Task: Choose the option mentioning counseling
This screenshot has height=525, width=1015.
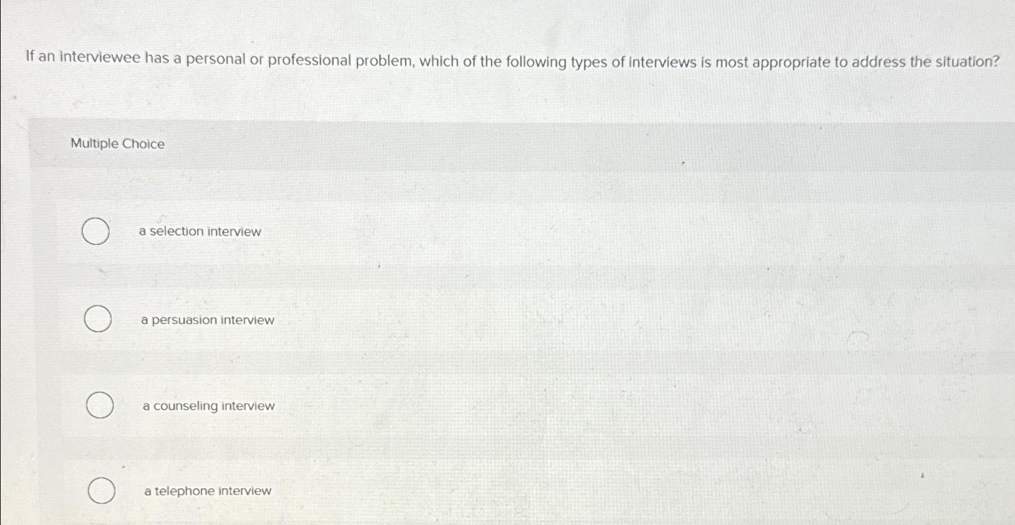Action: click(207, 406)
